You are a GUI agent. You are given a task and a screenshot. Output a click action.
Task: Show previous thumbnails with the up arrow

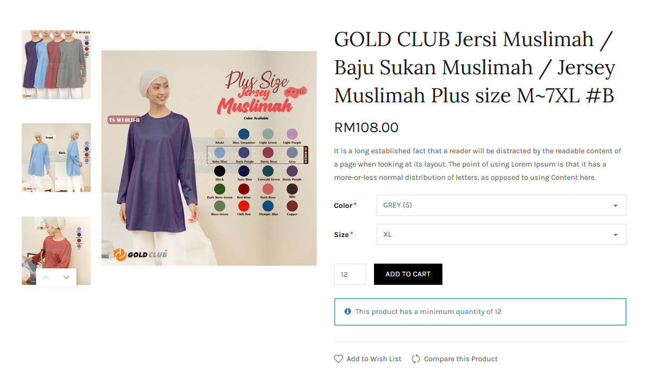46,277
